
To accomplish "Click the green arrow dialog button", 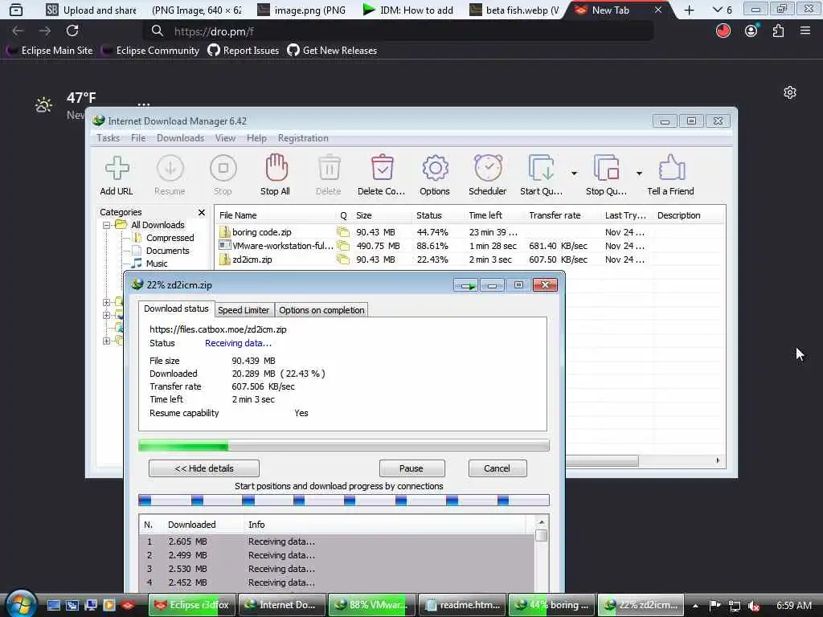I will 465,285.
